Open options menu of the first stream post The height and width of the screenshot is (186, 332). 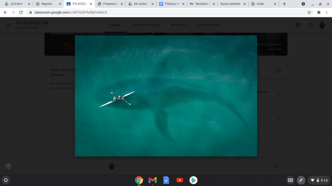[278, 94]
